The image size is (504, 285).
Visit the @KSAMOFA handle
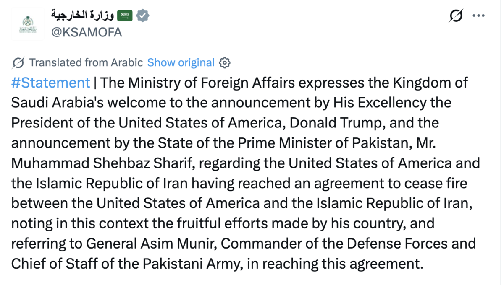pos(87,32)
